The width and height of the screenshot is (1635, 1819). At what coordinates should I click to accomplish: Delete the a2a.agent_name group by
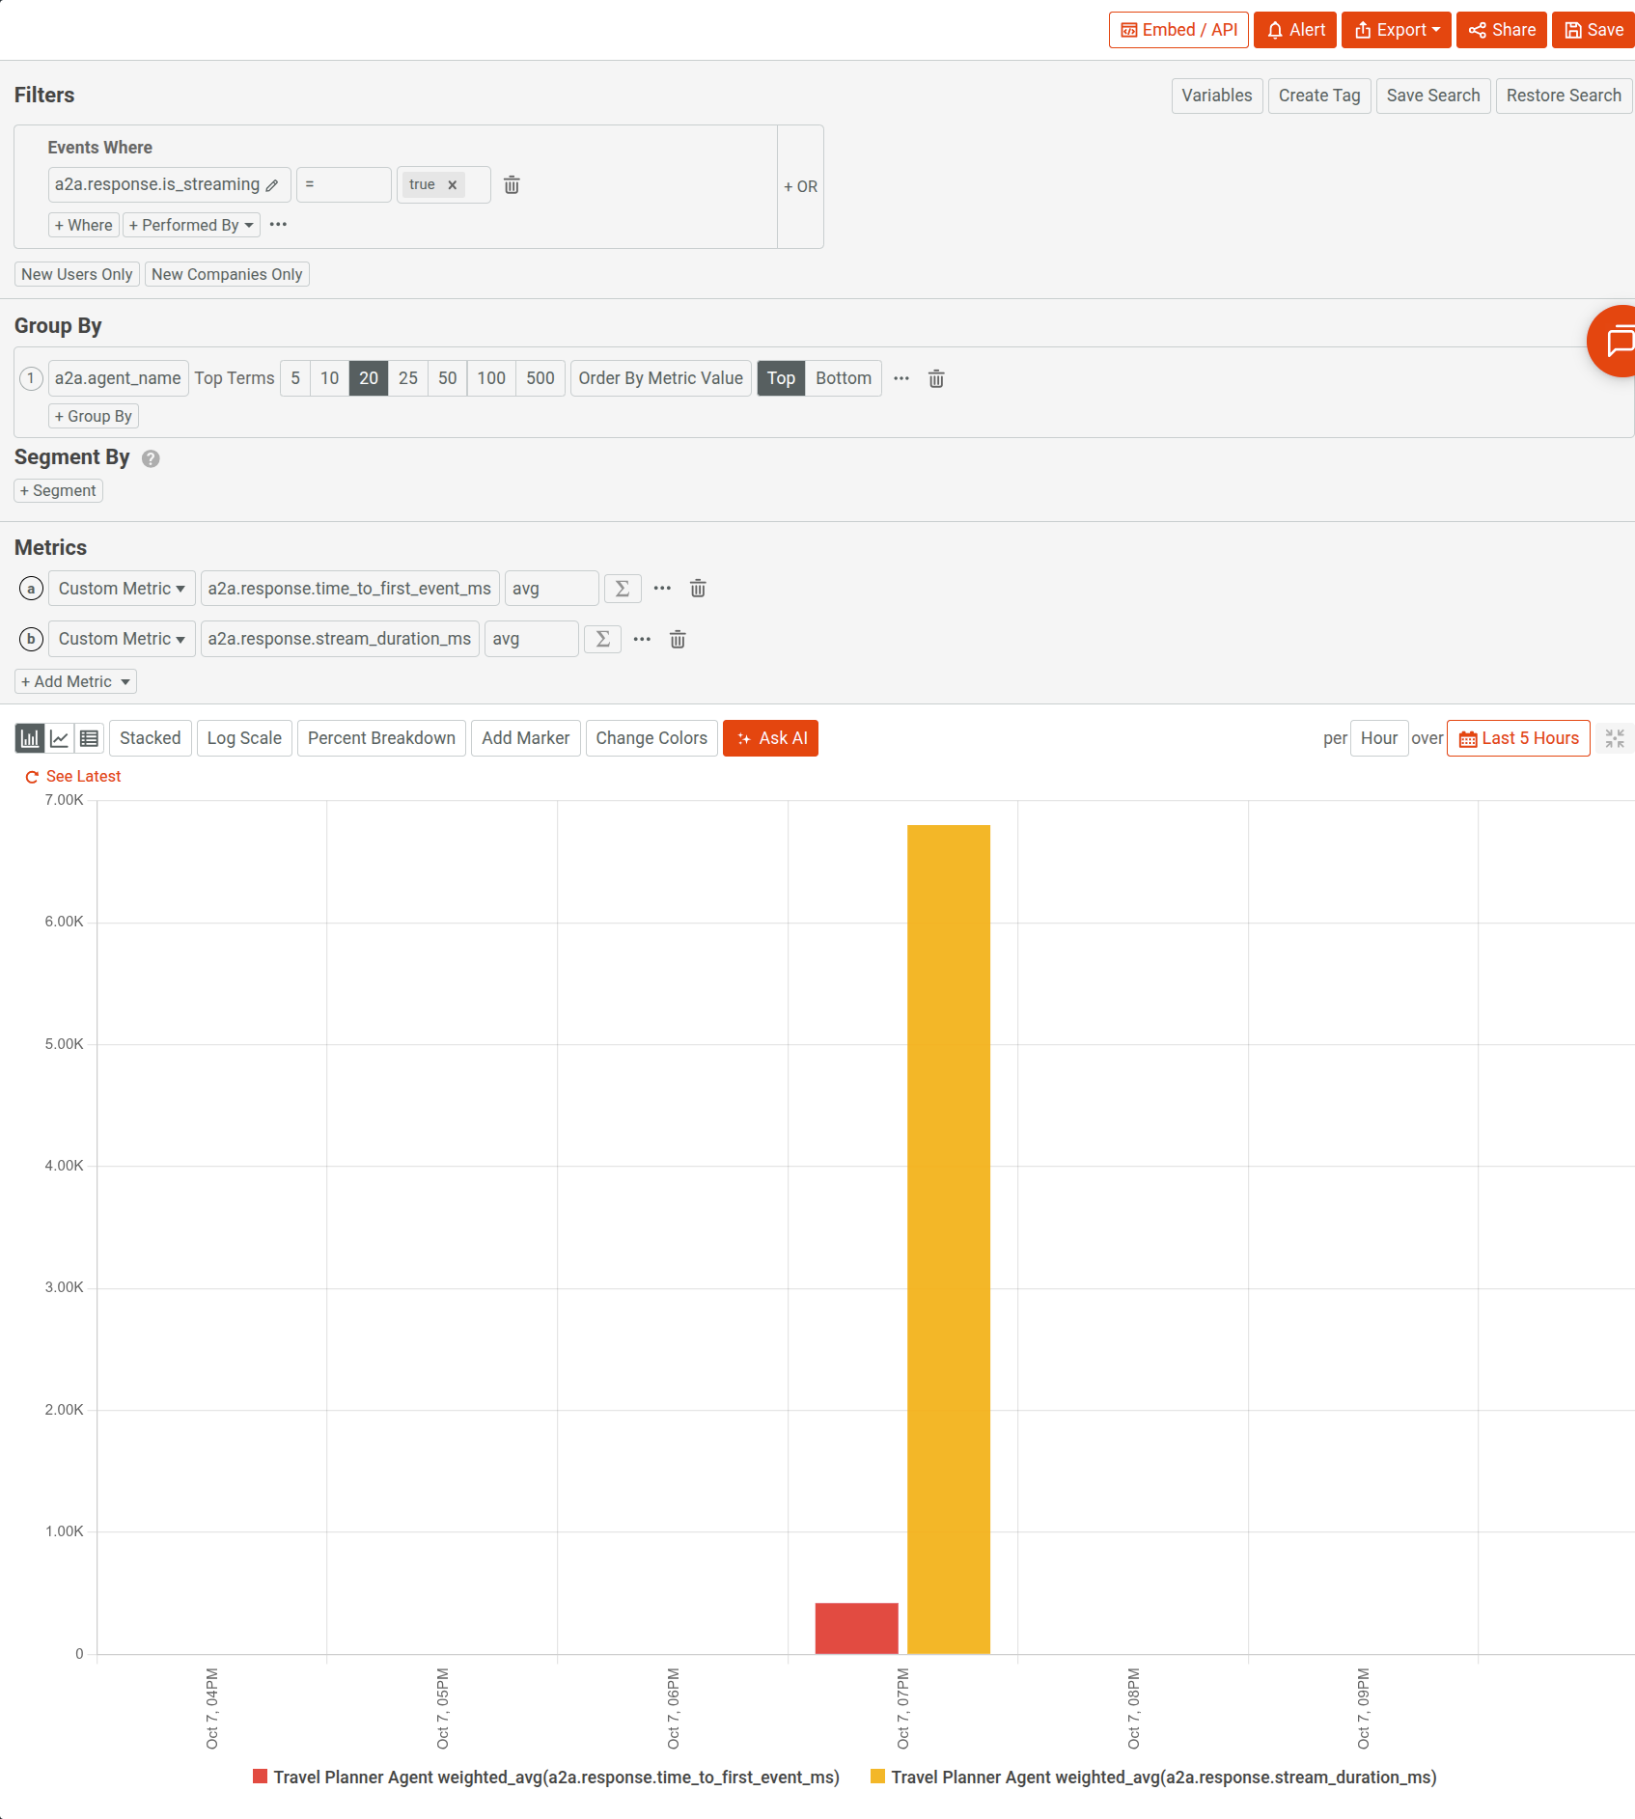(936, 378)
